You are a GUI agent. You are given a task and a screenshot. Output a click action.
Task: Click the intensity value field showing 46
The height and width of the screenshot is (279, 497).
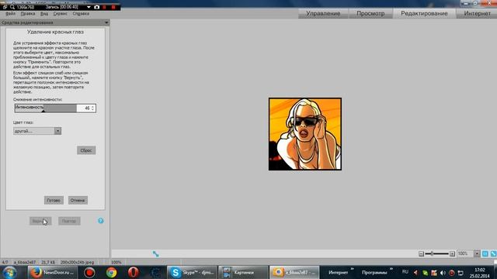tap(85, 108)
